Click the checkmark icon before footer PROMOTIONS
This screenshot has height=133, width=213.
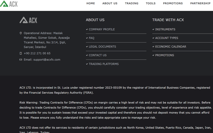(x=153, y=55)
